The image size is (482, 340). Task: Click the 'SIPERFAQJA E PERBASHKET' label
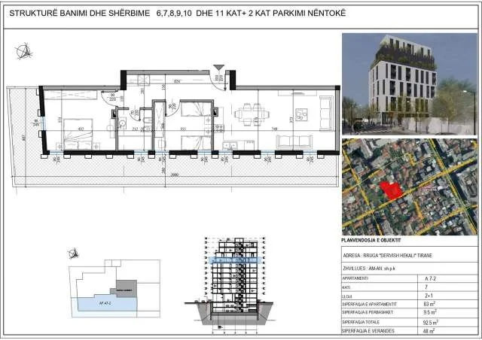(x=368, y=312)
